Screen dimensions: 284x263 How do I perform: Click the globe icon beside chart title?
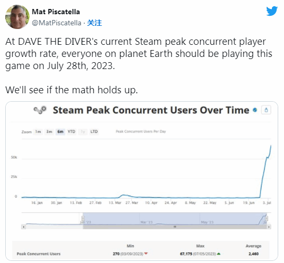click(255, 110)
